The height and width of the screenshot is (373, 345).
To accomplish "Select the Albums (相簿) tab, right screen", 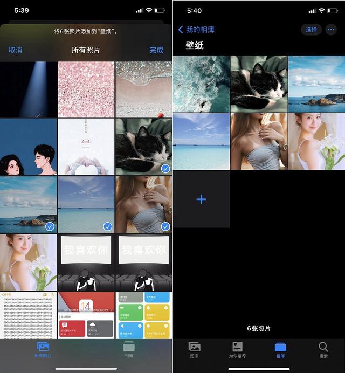I will pos(280,350).
